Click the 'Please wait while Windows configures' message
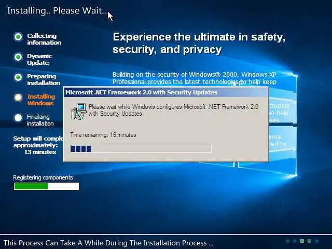Viewport: 332px width, 249px height. coord(173,110)
